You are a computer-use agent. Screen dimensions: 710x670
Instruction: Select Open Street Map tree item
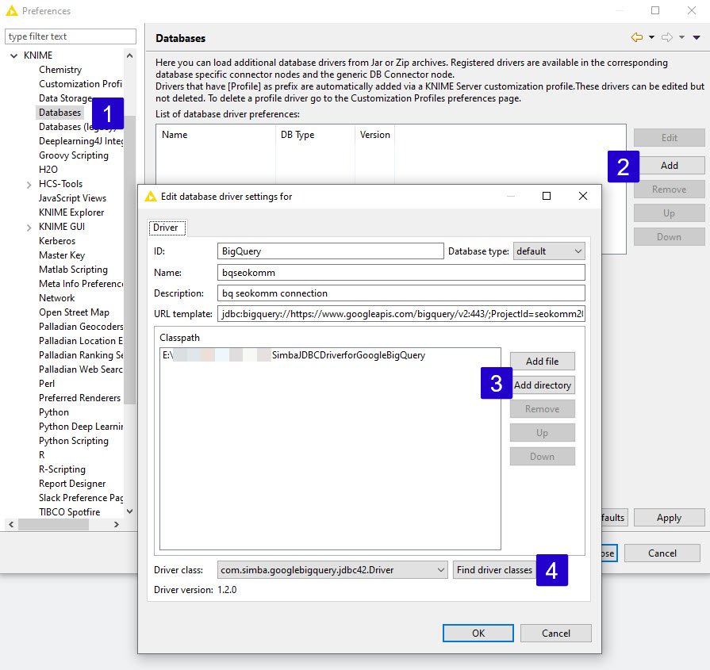point(74,313)
